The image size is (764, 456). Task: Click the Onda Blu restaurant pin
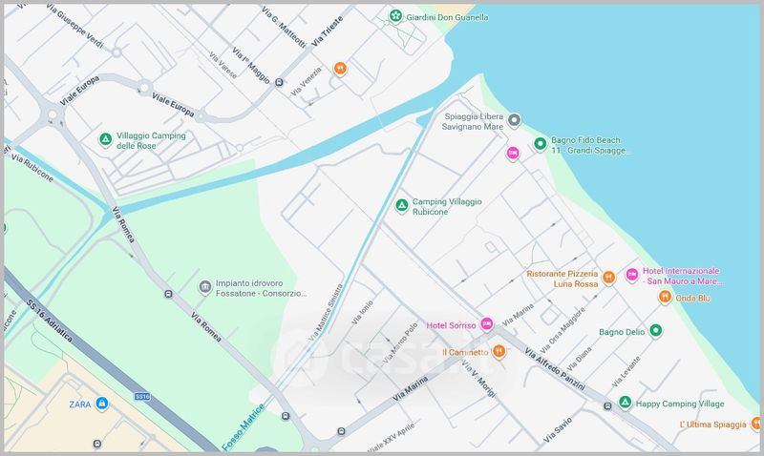[x=665, y=297]
